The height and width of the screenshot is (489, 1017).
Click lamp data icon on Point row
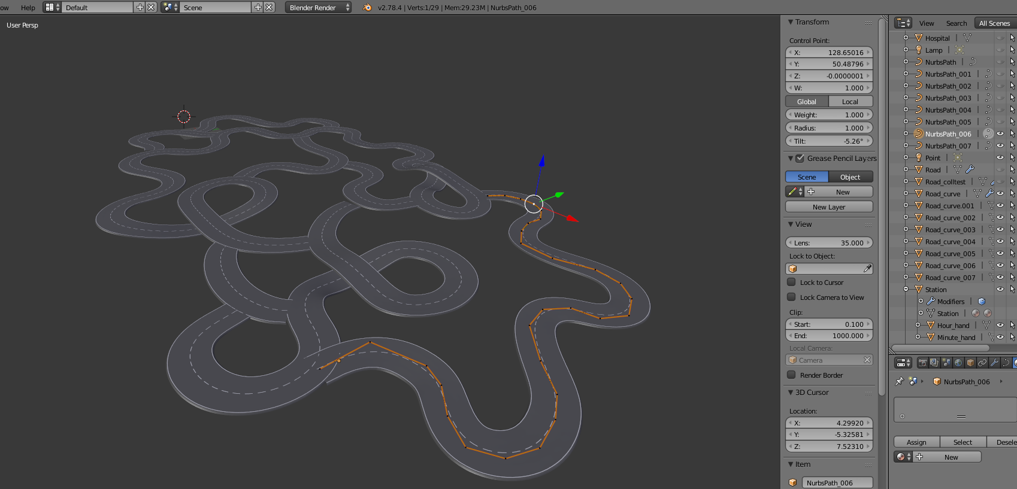point(957,157)
